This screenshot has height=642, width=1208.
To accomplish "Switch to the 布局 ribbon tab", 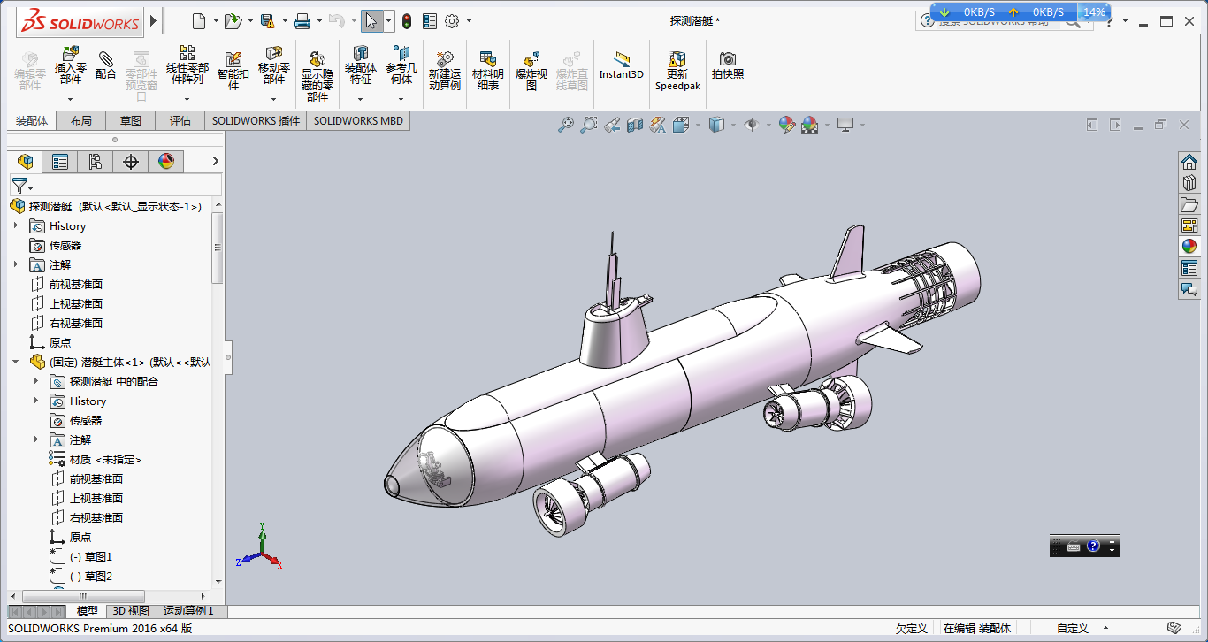I will (80, 121).
